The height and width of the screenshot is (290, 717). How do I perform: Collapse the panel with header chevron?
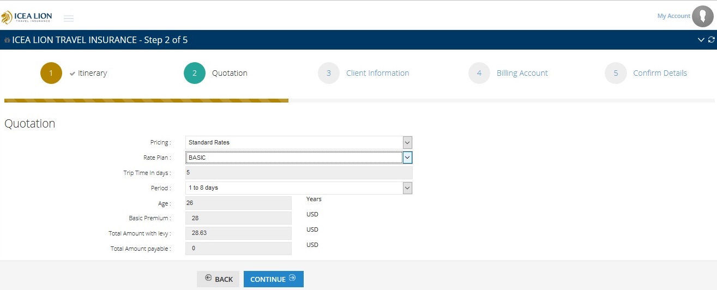click(701, 40)
